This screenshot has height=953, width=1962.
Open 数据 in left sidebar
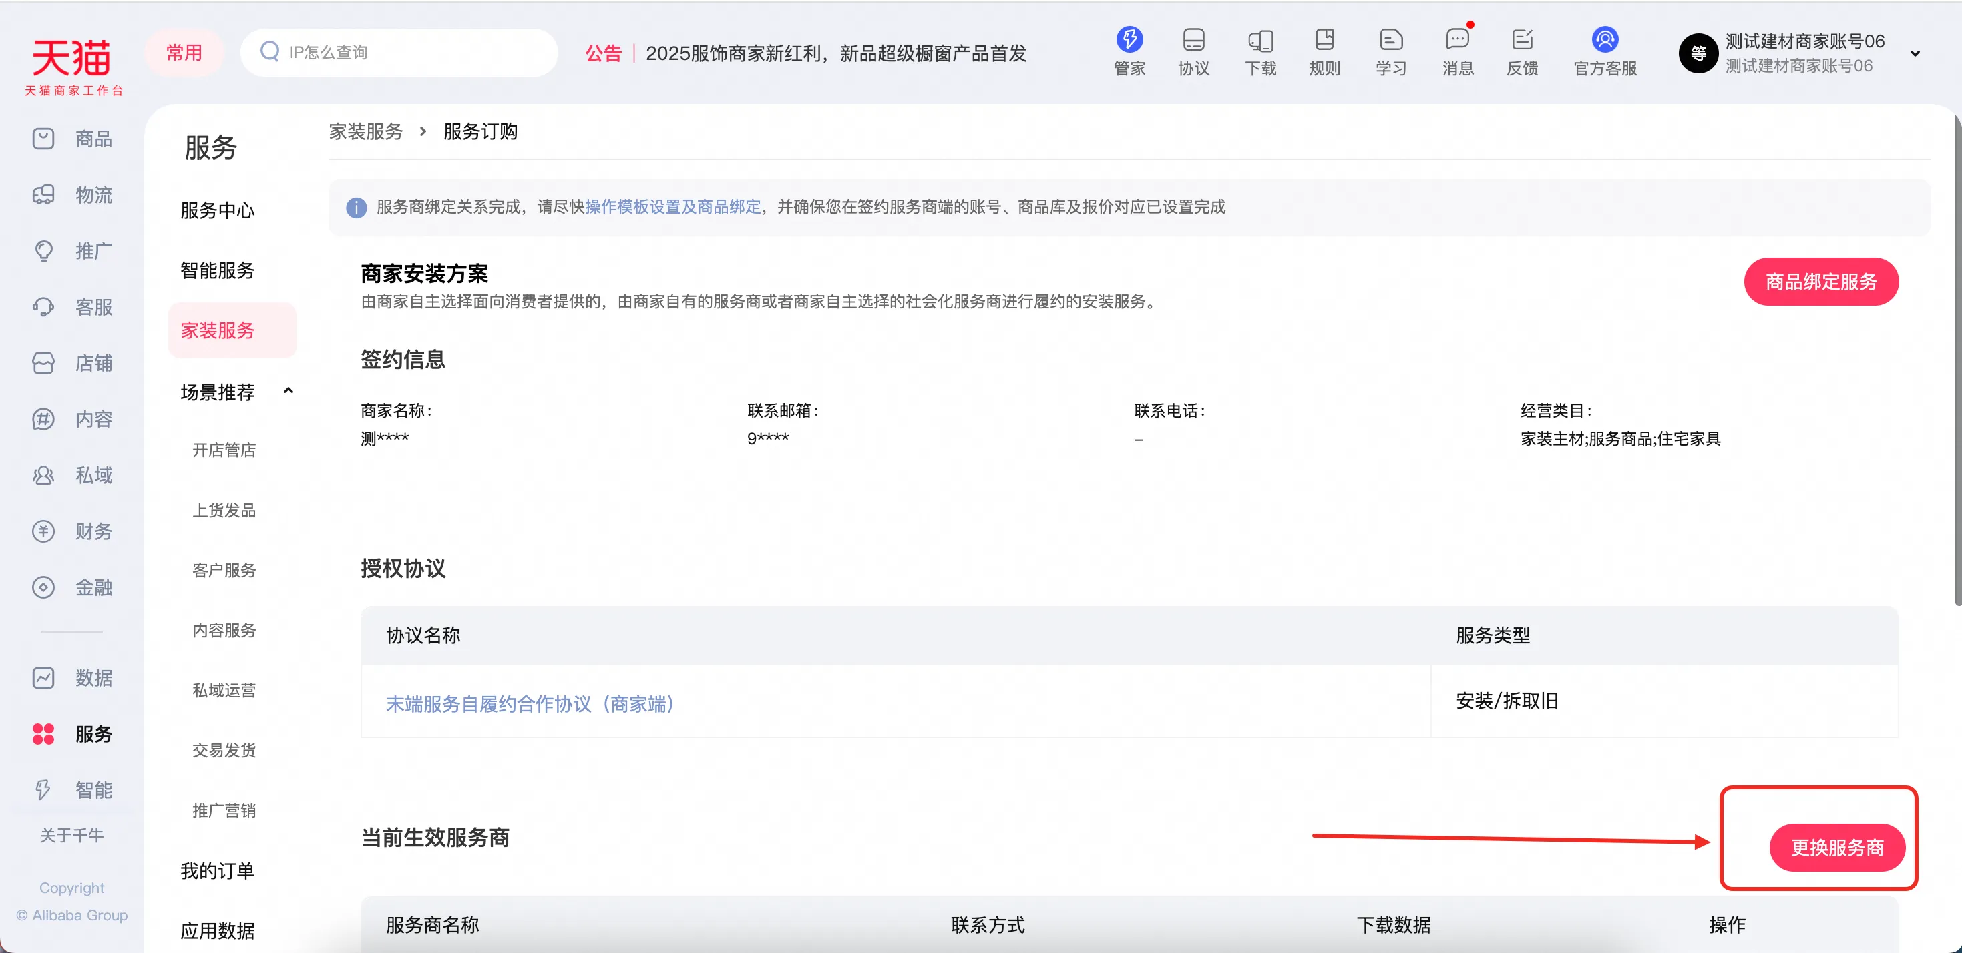coord(72,677)
